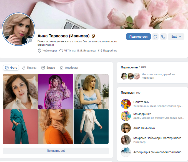The image size is (188, 162).
Task: Expand the Ещё dropdown menu
Action: coord(176,37)
